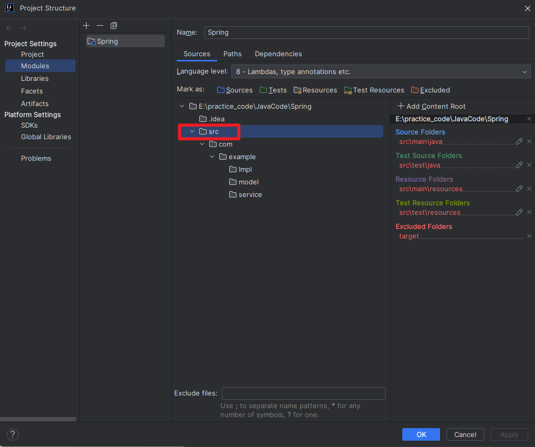Select the Spring module in list
This screenshot has width=535, height=447.
click(125, 41)
